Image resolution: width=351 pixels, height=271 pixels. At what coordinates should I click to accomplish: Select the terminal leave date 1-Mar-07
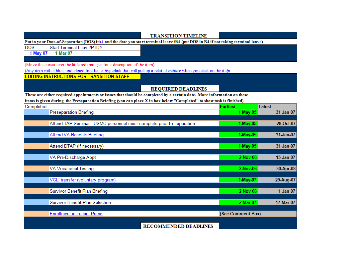click(x=64, y=53)
